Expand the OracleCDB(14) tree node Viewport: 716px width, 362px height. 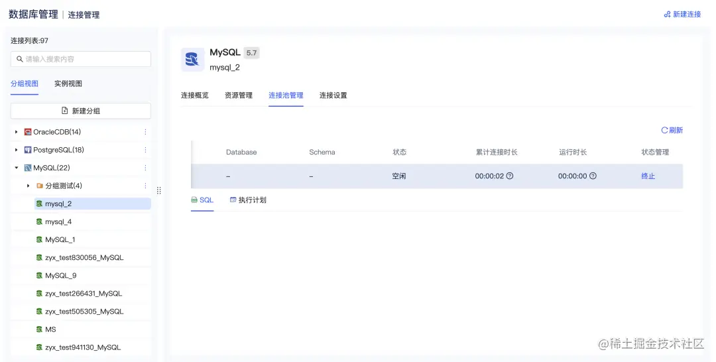(x=17, y=132)
